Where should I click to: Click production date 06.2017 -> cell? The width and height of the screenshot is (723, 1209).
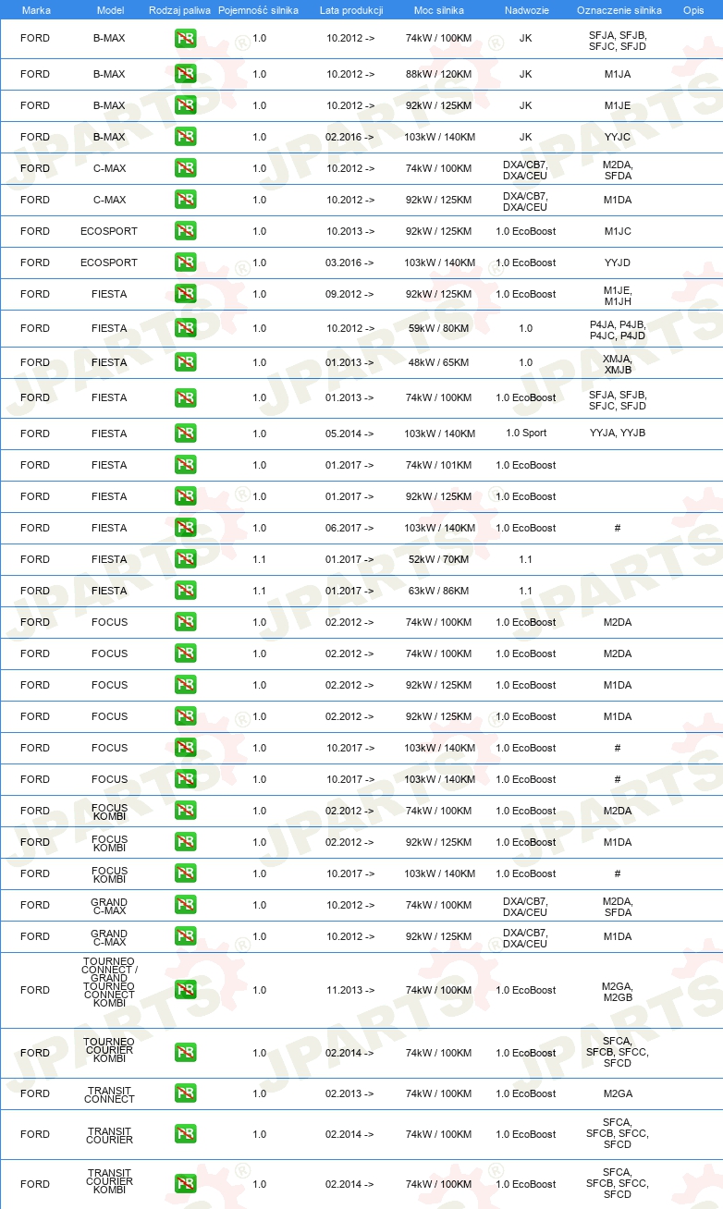(x=350, y=528)
